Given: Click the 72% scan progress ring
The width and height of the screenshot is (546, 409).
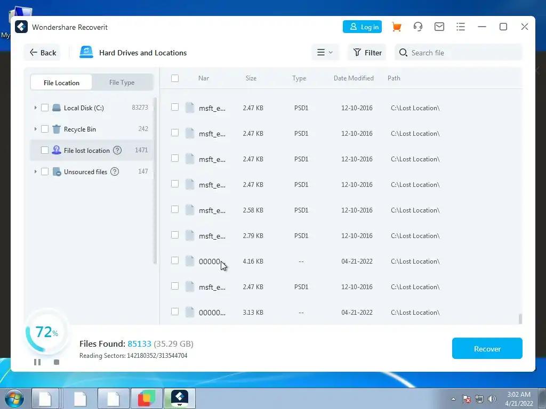Looking at the screenshot, I should [47, 332].
